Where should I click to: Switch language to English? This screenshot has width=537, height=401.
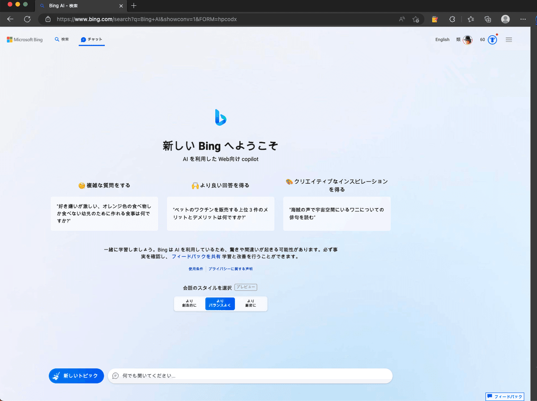point(442,40)
